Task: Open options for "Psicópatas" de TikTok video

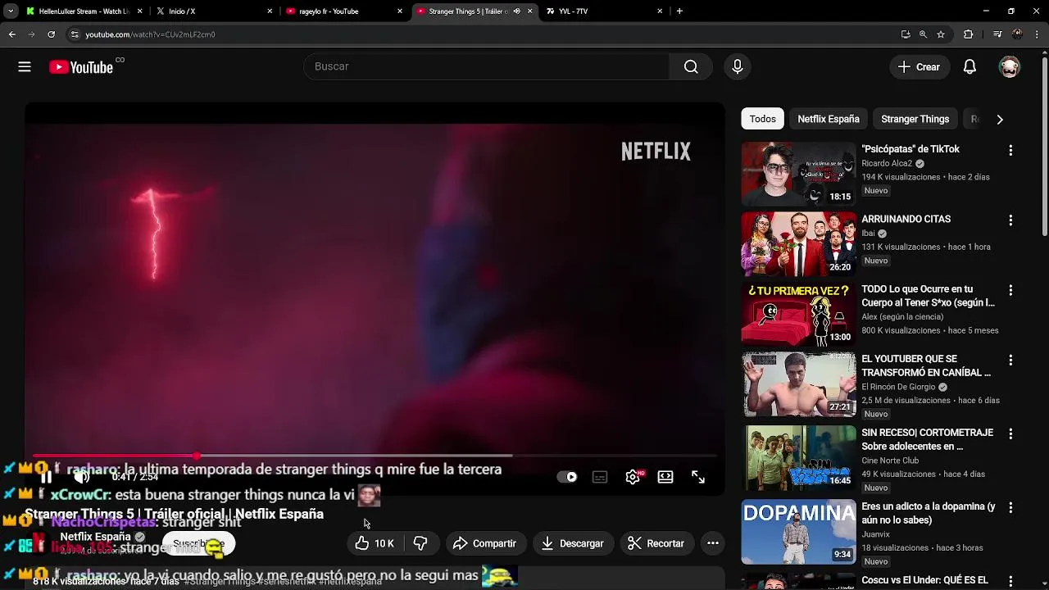Action: (x=1010, y=151)
